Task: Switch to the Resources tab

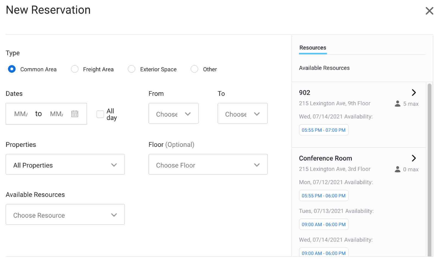Action: pos(313,48)
